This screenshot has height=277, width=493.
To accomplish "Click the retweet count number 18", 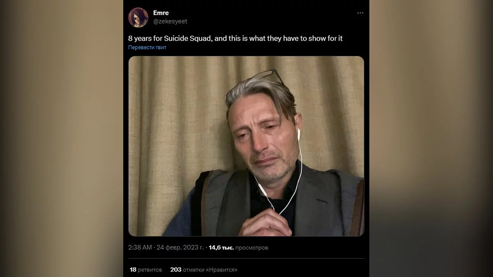I will [133, 270].
